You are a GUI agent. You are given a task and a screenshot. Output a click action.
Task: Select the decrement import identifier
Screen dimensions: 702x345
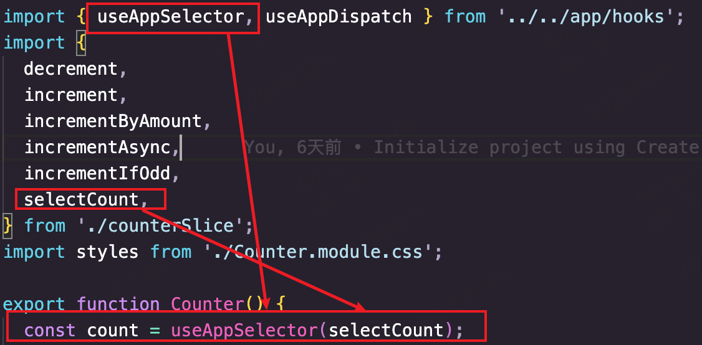70,69
